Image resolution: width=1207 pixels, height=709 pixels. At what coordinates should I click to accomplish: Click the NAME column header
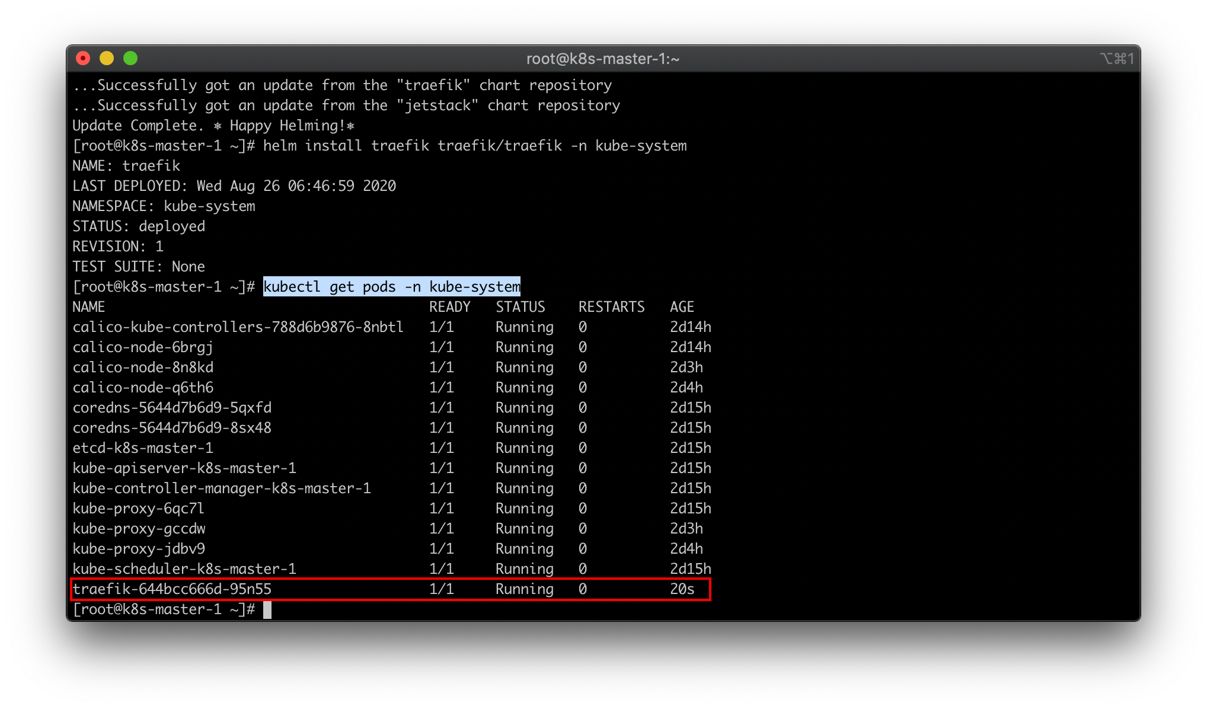(89, 307)
